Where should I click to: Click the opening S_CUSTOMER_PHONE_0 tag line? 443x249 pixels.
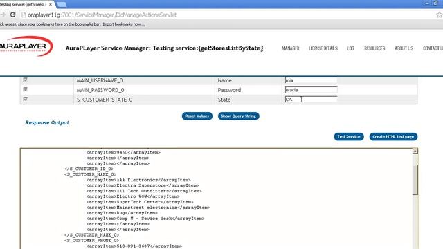point(91,241)
